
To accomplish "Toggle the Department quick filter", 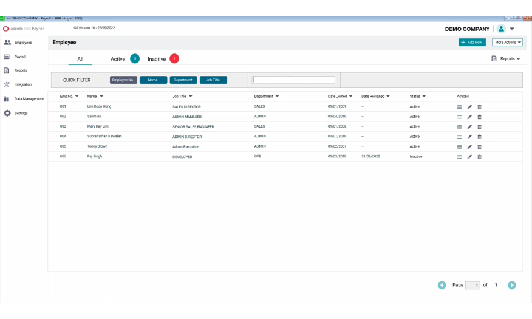I will click(183, 80).
